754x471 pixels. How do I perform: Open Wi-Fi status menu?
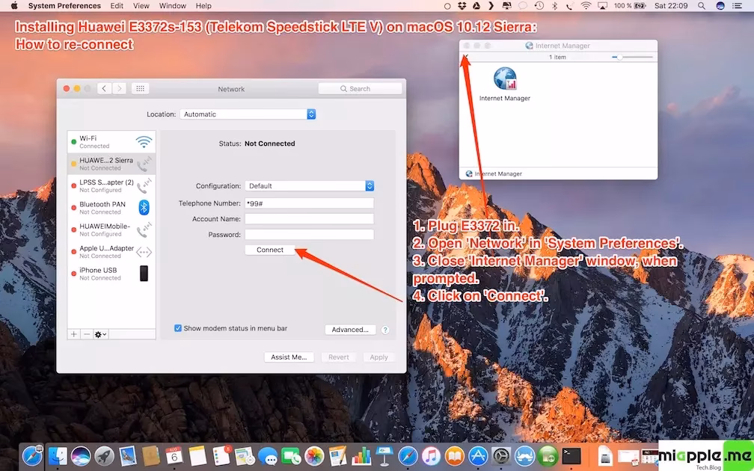pyautogui.click(x=586, y=6)
